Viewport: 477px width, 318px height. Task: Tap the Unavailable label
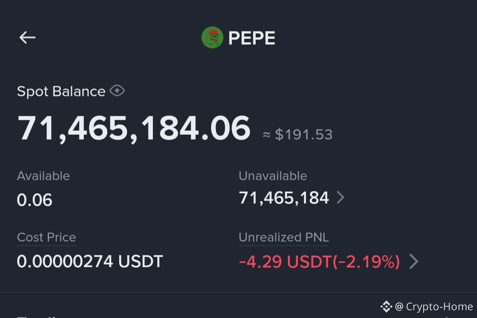click(x=273, y=176)
